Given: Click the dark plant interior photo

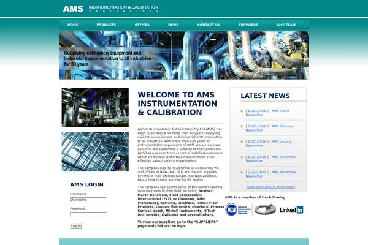Looking at the screenshot, I should click(95, 107).
